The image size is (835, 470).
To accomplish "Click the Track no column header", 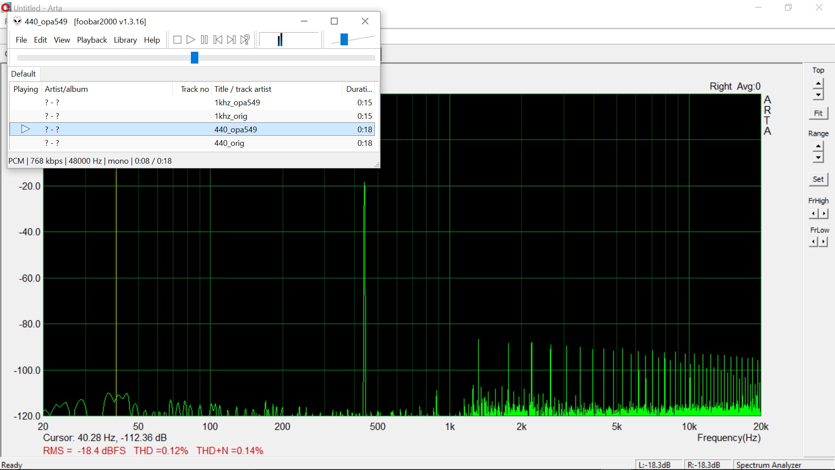I will [192, 89].
